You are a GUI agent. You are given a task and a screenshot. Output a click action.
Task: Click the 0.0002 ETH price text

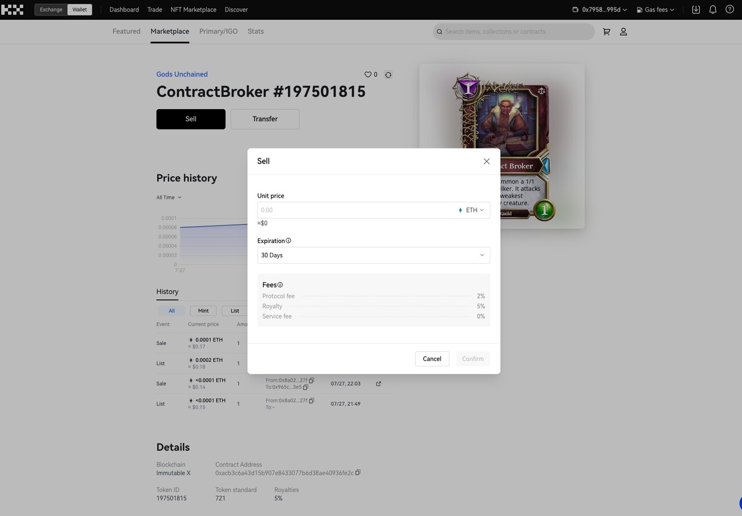click(209, 360)
